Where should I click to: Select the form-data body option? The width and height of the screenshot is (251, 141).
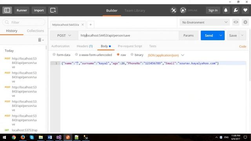click(54, 55)
